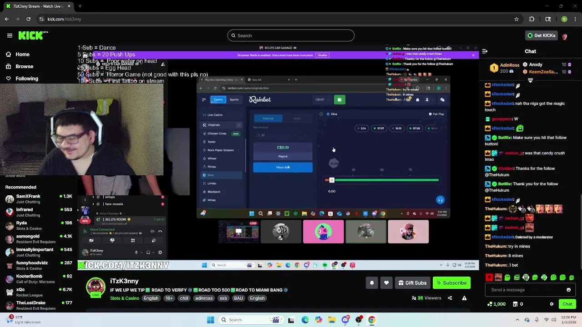The width and height of the screenshot is (582, 327).
Task: Click the 18+ tag
Action: pyautogui.click(x=169, y=298)
